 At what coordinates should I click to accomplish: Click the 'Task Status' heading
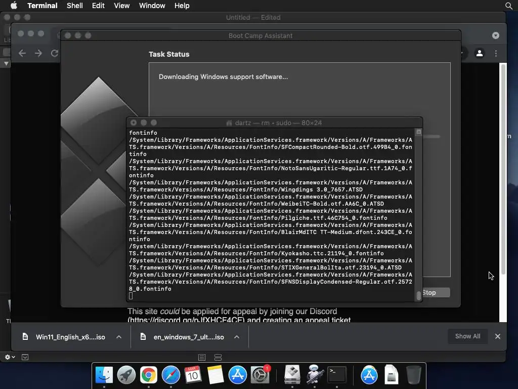point(169,54)
